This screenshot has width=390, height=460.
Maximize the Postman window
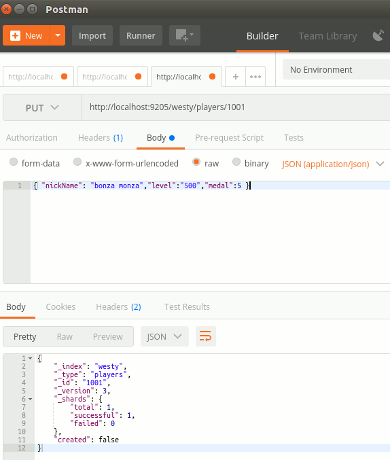point(32,9)
